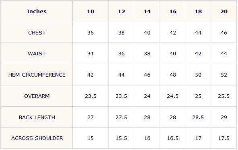238x150 pixels.
Task: Select back length value 28.5
Action: pos(198,117)
